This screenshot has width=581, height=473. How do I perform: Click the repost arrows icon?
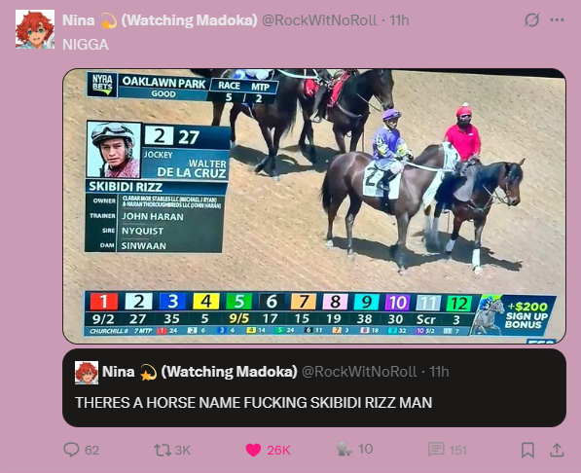(x=162, y=450)
